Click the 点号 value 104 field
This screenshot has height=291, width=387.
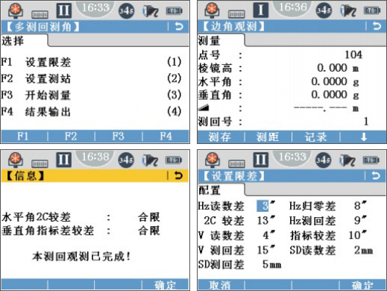click(x=353, y=54)
